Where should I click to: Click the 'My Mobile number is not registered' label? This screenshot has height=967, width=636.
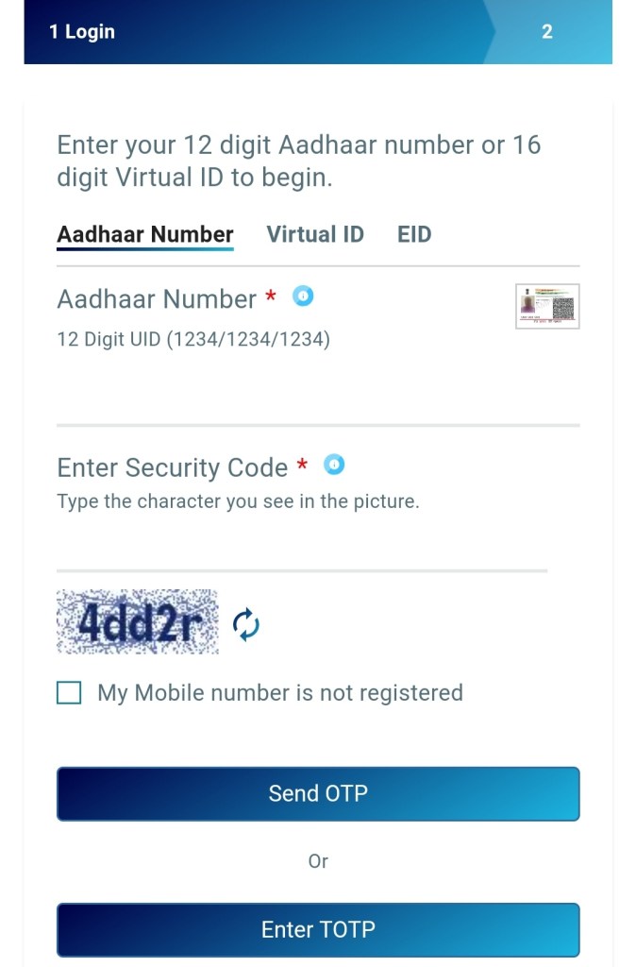click(280, 693)
